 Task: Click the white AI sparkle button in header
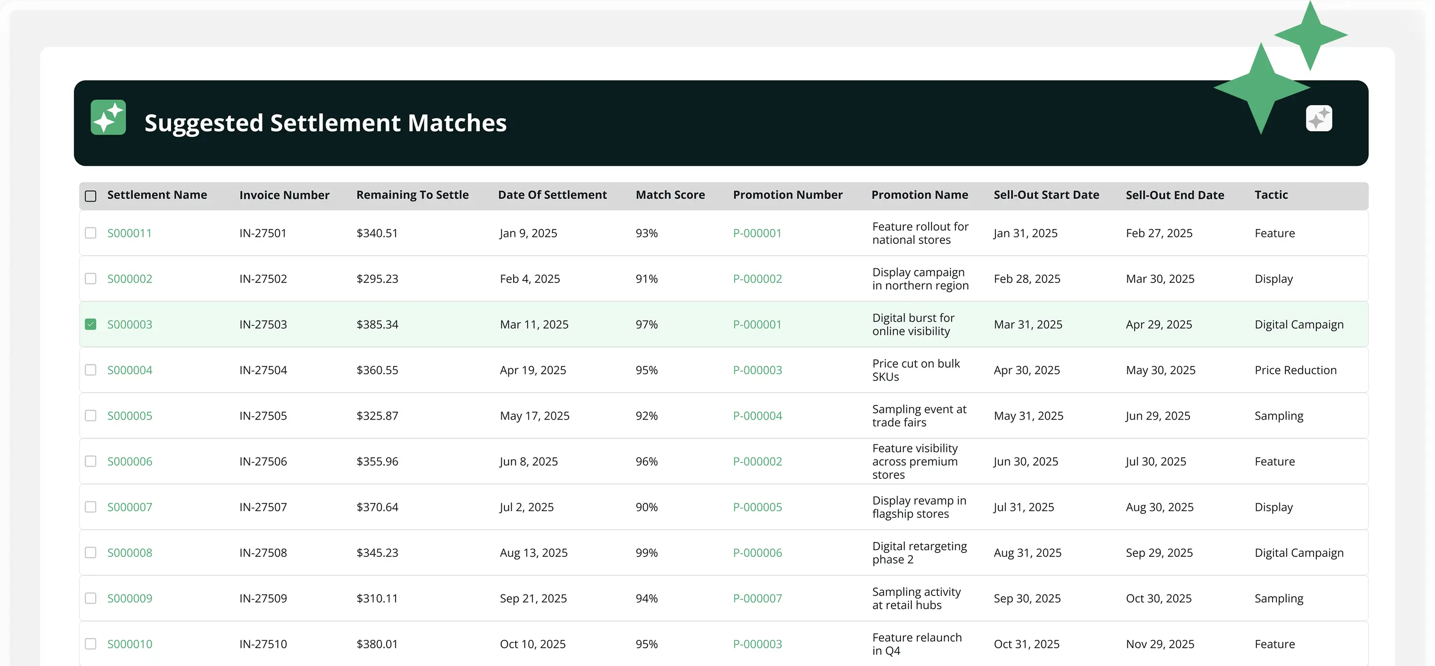click(1318, 118)
